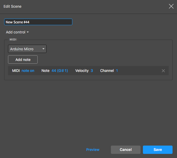The width and height of the screenshot is (177, 158).
Task: Click the 'Channel' label in note row
Action: (107, 71)
